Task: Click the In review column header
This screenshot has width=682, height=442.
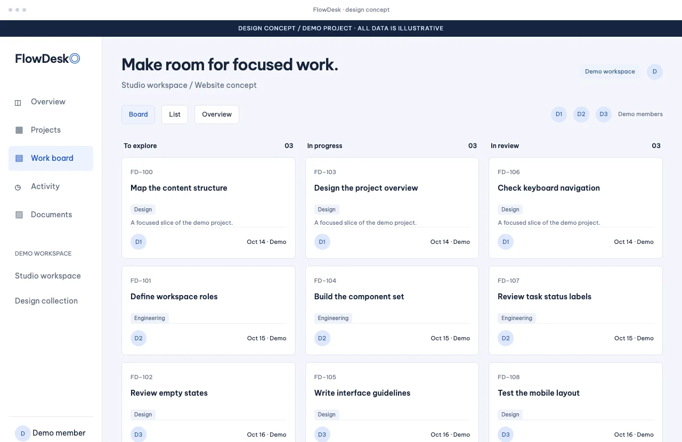Action: (x=505, y=146)
